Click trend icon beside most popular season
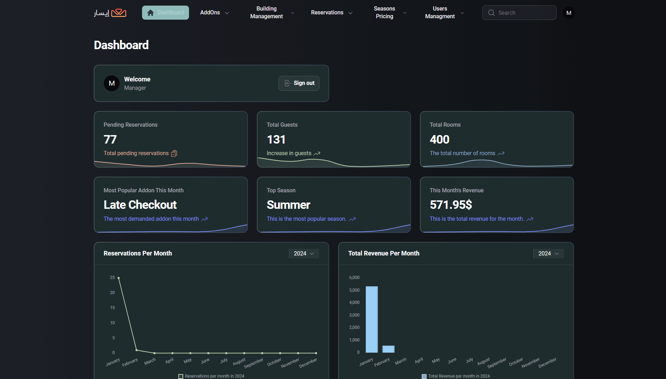 pos(352,219)
